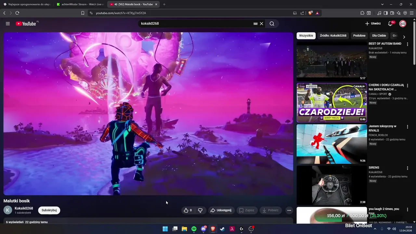Like the video with thumbs up

point(188,210)
